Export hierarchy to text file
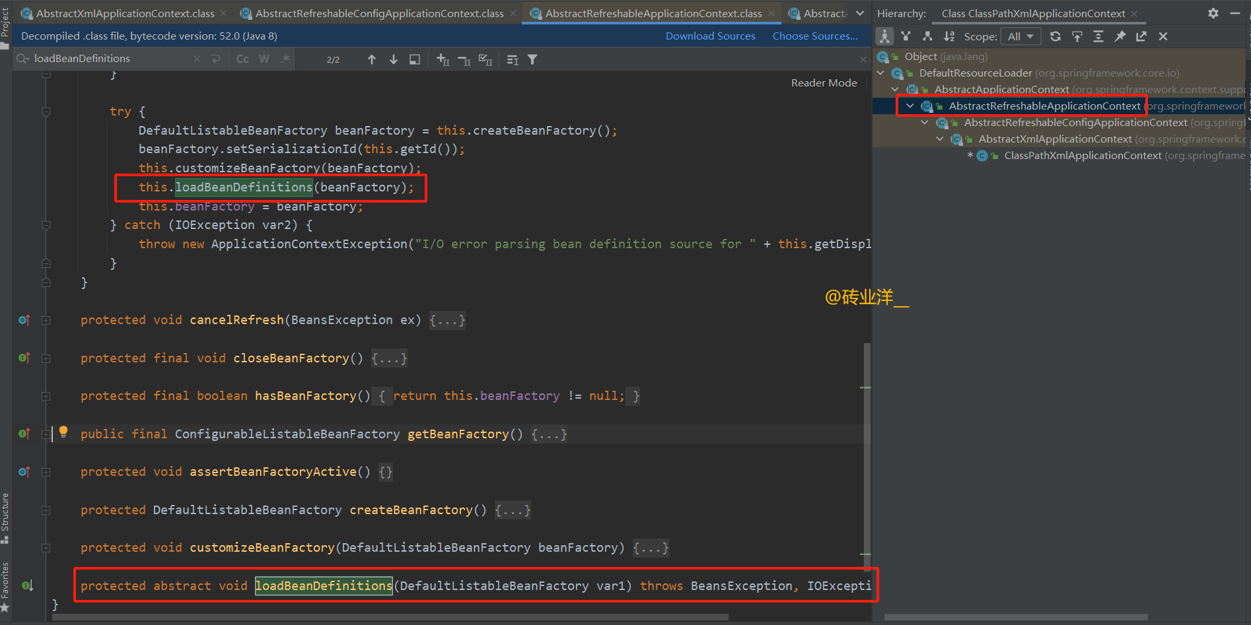Screen dimensions: 1251x625 pyautogui.click(x=1141, y=36)
